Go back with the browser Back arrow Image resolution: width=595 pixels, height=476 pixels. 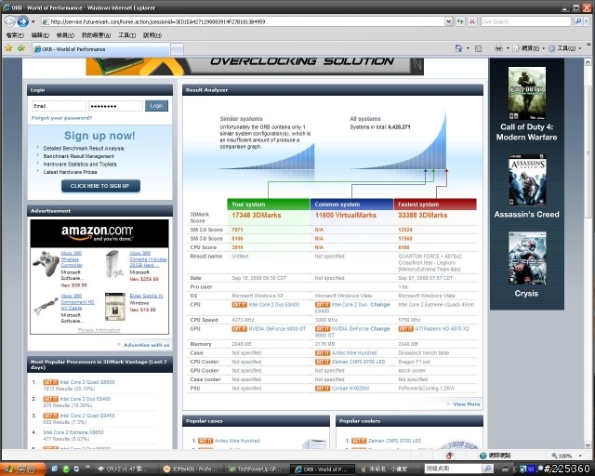point(10,21)
